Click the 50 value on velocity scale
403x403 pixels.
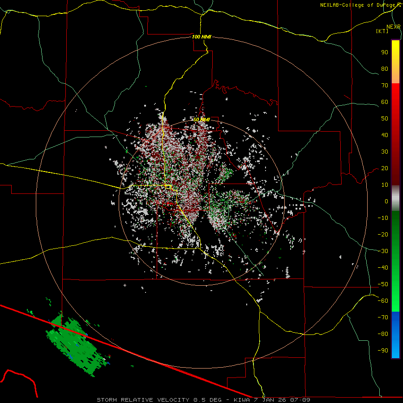pyautogui.click(x=385, y=119)
